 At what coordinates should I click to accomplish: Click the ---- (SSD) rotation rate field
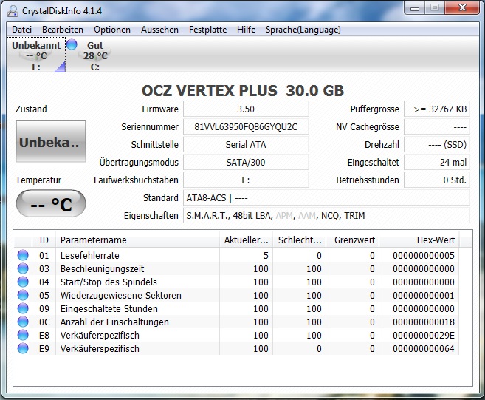tap(437, 144)
